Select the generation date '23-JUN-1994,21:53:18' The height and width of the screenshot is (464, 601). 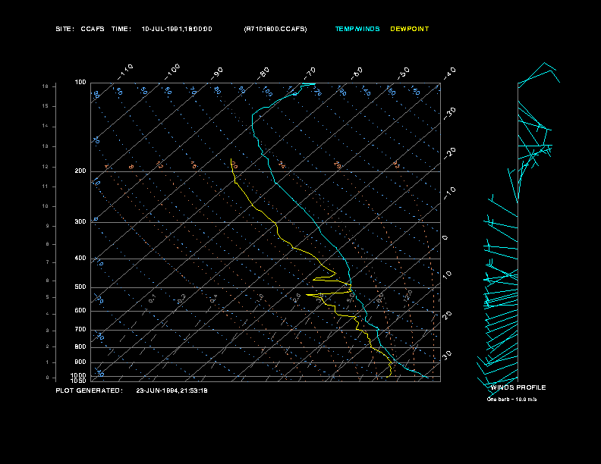pos(171,390)
